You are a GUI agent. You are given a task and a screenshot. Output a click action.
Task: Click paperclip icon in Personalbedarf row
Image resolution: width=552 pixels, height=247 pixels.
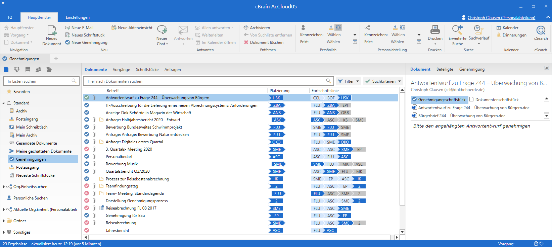tap(94, 157)
